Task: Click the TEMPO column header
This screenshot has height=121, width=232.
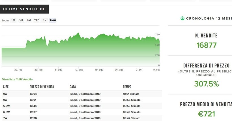Action: [x=127, y=87]
